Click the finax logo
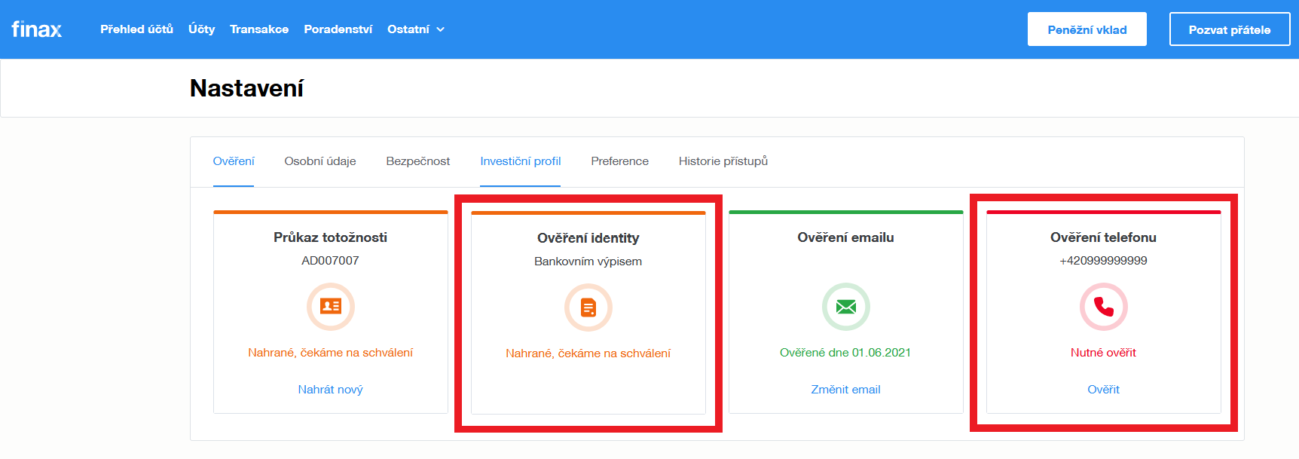1299x459 pixels. [x=36, y=29]
